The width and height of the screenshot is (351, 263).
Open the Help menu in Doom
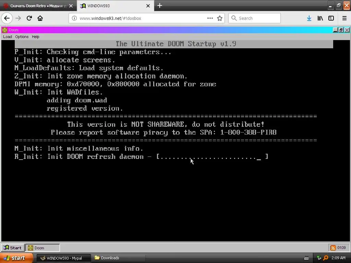pos(35,37)
